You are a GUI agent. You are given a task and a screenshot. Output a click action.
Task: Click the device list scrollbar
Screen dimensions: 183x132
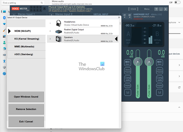click(120, 23)
